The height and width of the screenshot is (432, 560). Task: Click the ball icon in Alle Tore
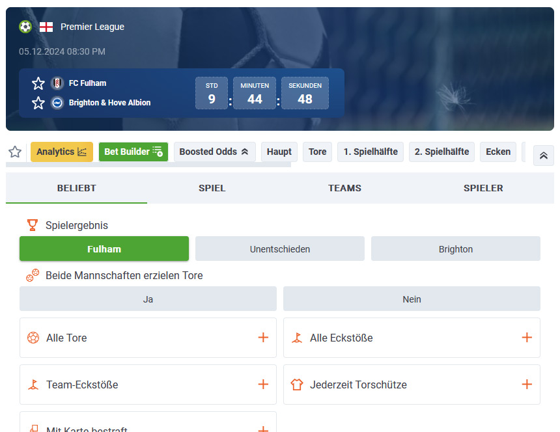[x=33, y=338]
